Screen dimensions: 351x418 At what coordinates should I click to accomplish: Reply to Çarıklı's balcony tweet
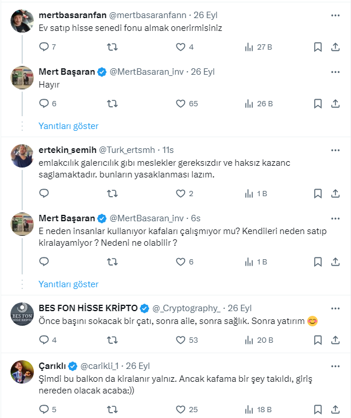pyautogui.click(x=44, y=409)
